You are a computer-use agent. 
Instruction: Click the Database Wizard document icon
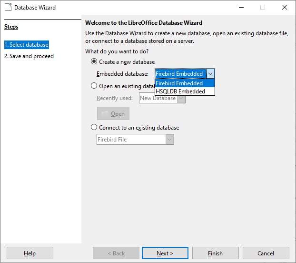8,7
